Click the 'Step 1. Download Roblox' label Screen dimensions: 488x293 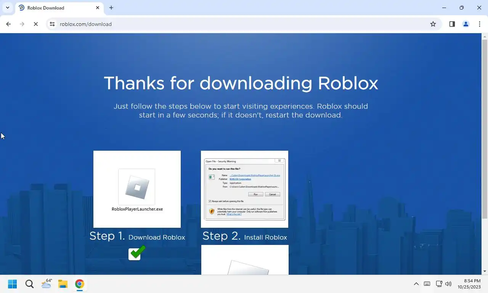click(x=137, y=236)
